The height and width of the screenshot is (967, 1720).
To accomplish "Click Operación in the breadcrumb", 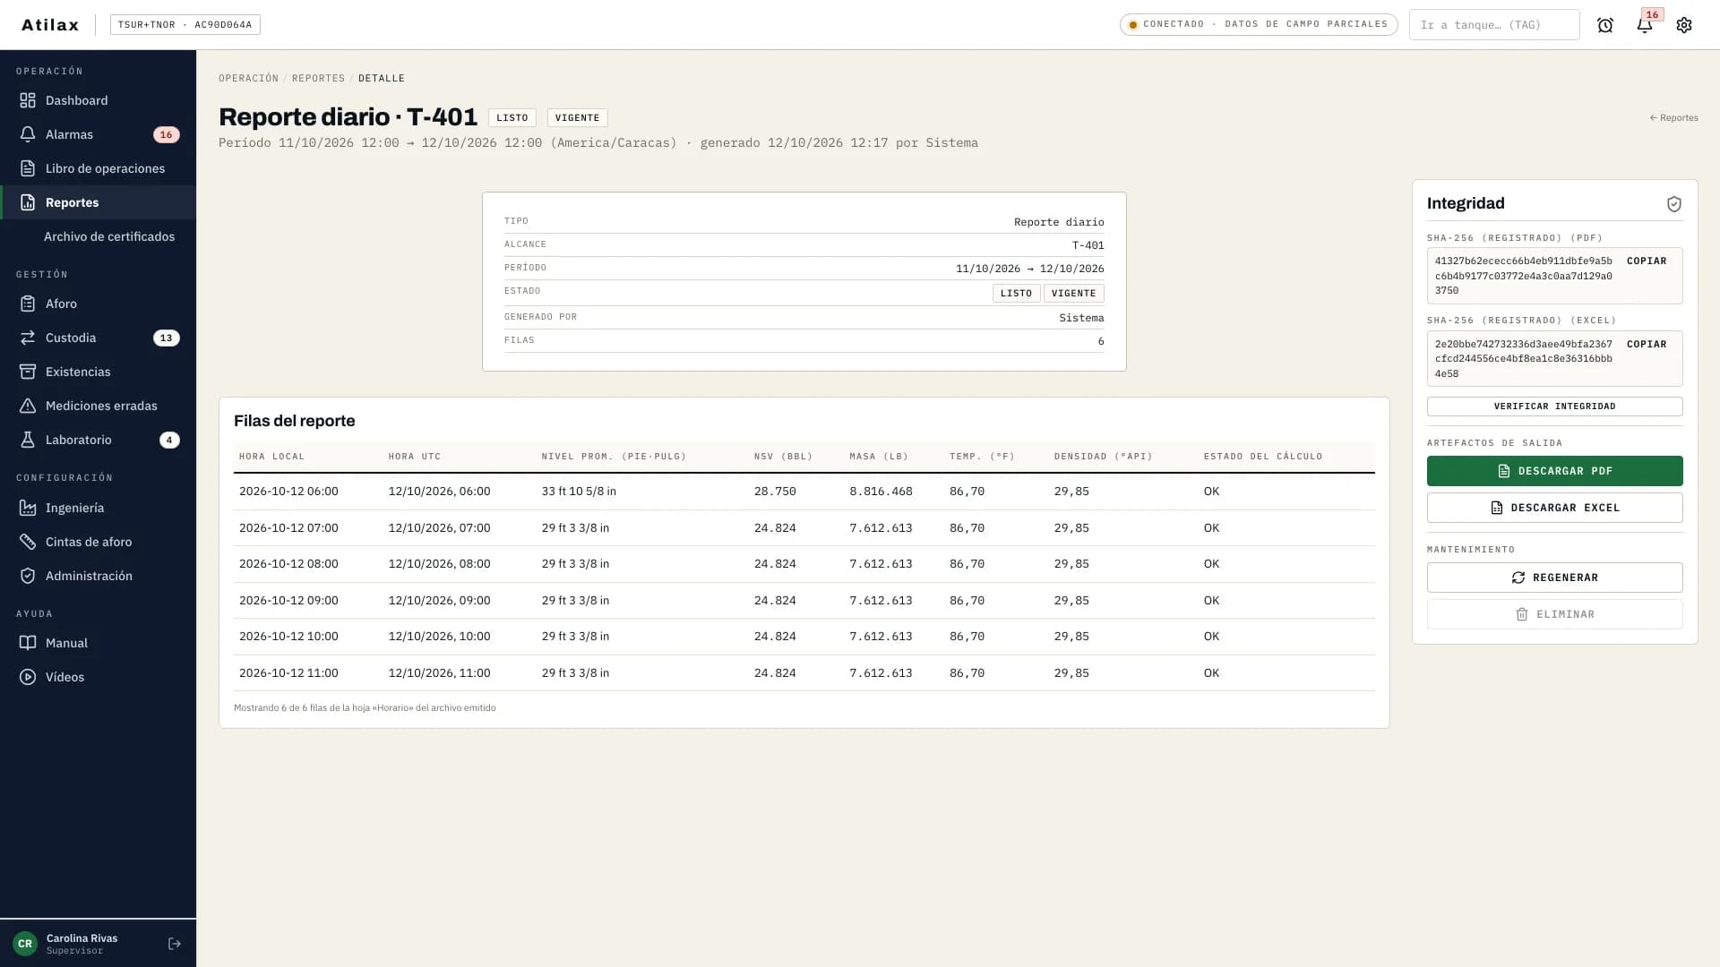I will tap(248, 79).
